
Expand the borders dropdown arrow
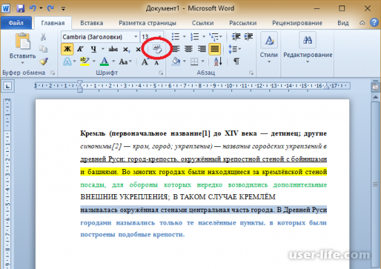pos(203,61)
